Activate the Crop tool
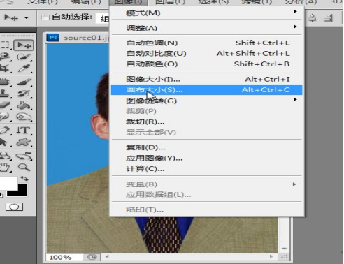Image resolution: width=344 pixels, height=264 pixels. (x=5, y=68)
